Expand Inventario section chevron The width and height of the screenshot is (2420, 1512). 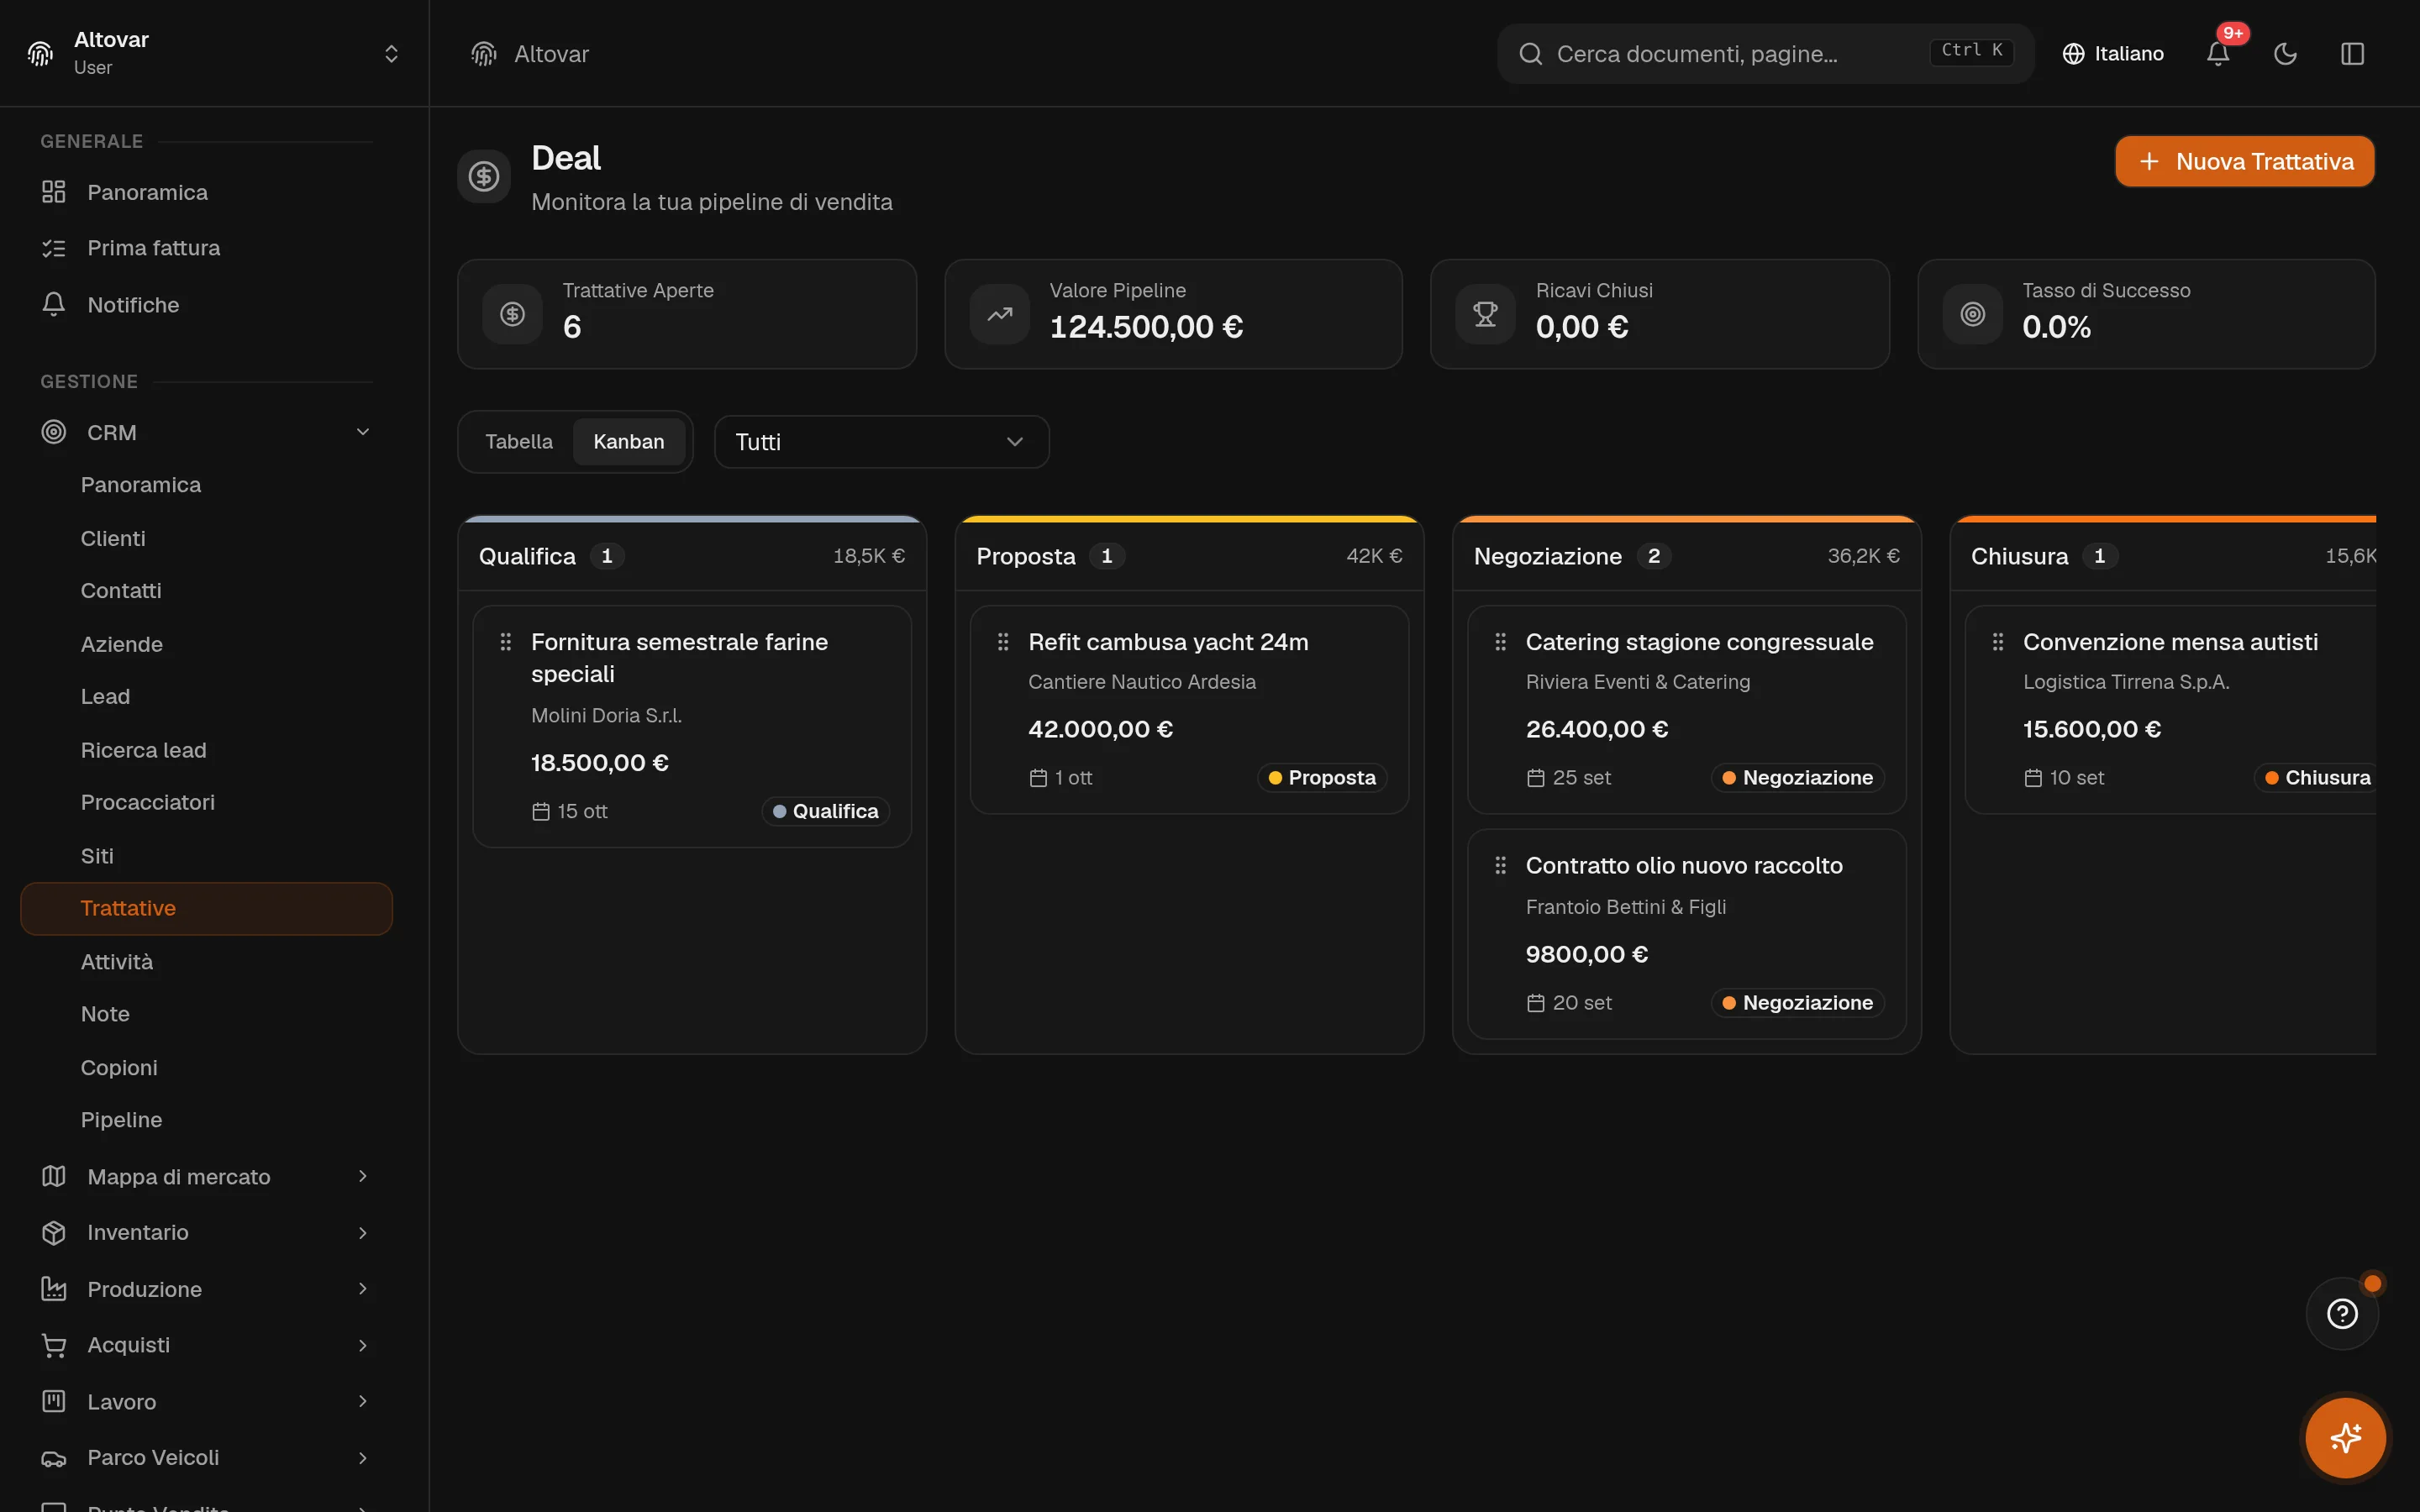click(363, 1232)
